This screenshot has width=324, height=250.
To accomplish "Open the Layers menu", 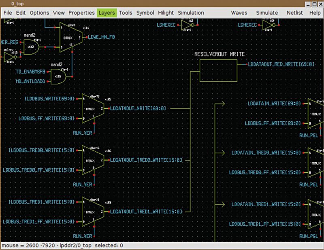I will (107, 13).
